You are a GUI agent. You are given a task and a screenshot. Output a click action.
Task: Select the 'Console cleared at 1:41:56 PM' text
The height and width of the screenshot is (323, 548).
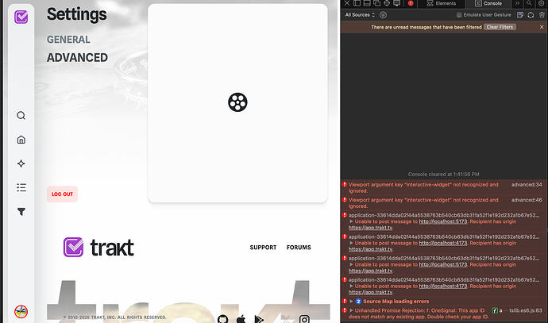443,174
